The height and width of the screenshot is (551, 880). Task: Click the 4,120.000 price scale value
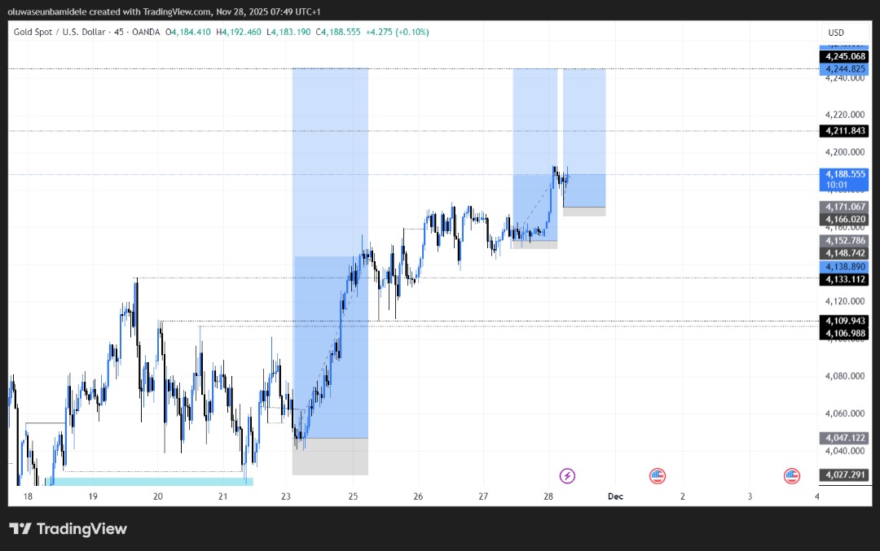pos(845,301)
